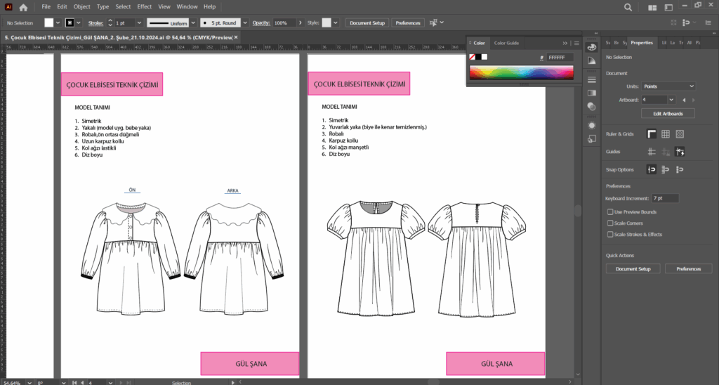The height and width of the screenshot is (385, 719).
Task: Open the Units dropdown set to Points
Action: [668, 86]
